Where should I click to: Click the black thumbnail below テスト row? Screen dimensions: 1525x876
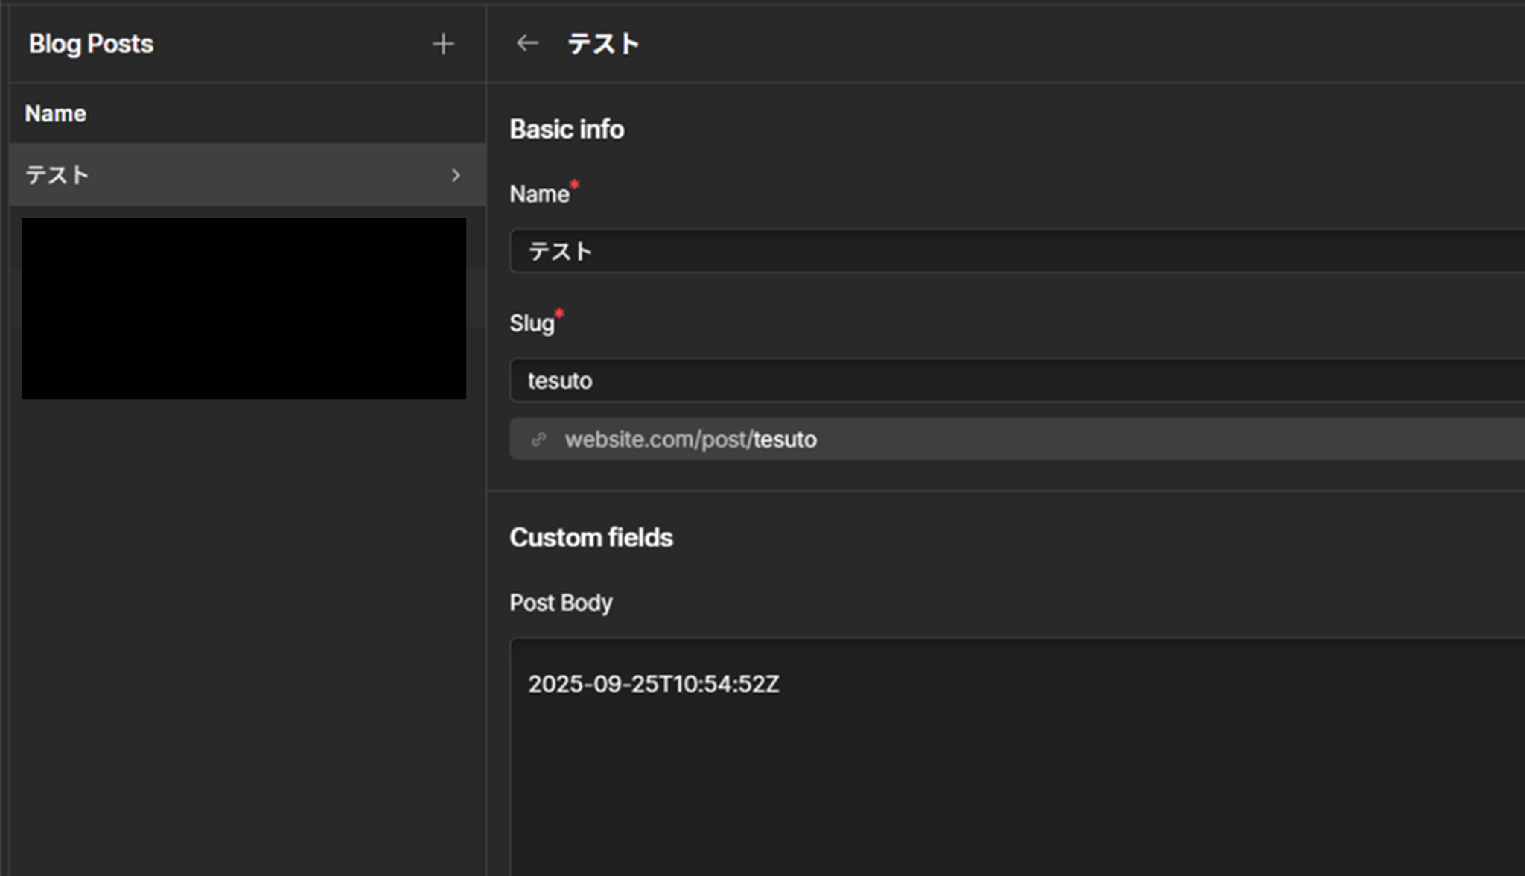point(243,308)
